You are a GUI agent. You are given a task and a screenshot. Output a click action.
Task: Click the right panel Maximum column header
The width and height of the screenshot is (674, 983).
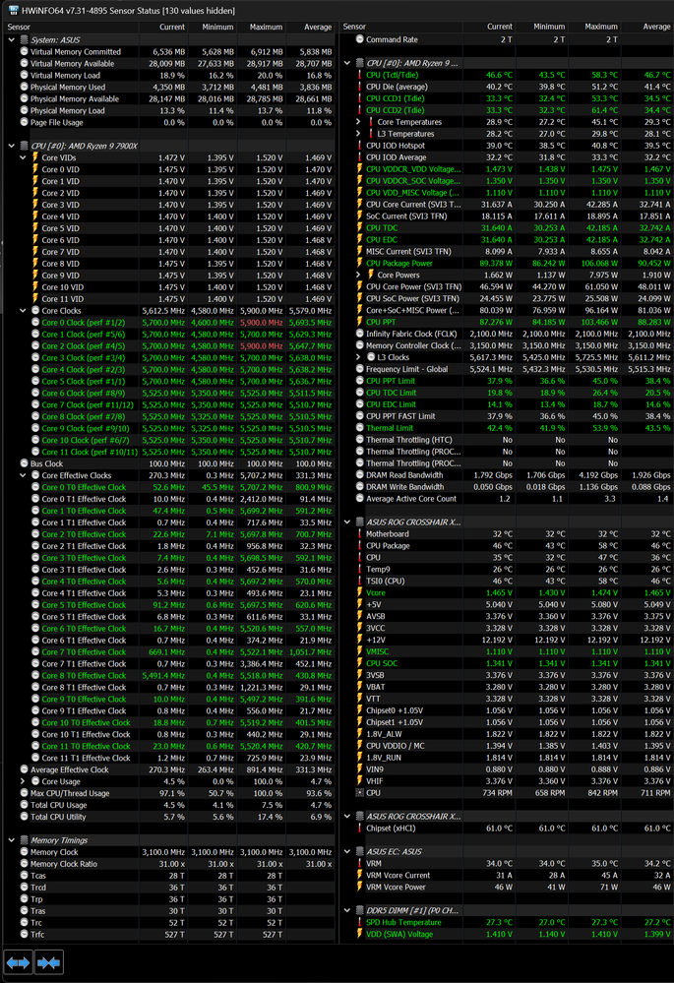[x=593, y=27]
